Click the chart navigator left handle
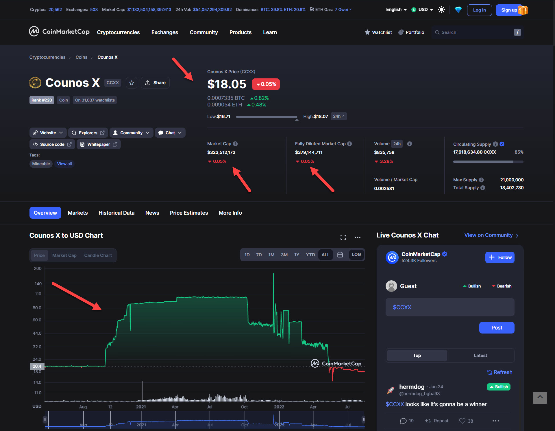The image size is (555, 431). click(x=45, y=419)
